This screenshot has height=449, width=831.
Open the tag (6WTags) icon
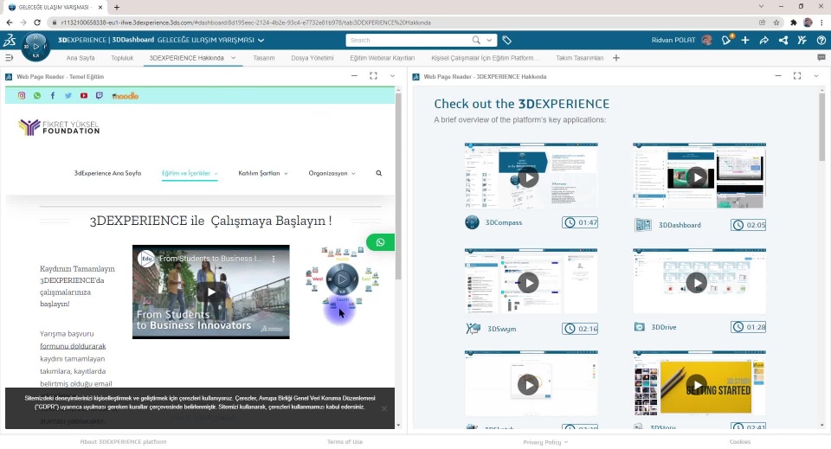pyautogui.click(x=506, y=41)
